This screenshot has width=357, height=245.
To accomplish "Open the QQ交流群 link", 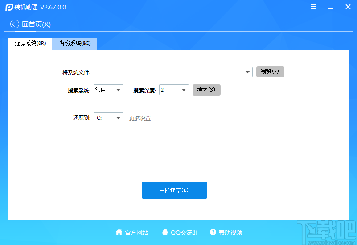I will pyautogui.click(x=185, y=233).
